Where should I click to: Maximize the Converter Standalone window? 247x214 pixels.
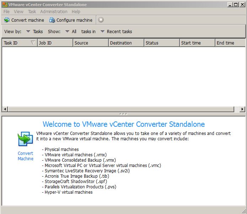coord(236,5)
